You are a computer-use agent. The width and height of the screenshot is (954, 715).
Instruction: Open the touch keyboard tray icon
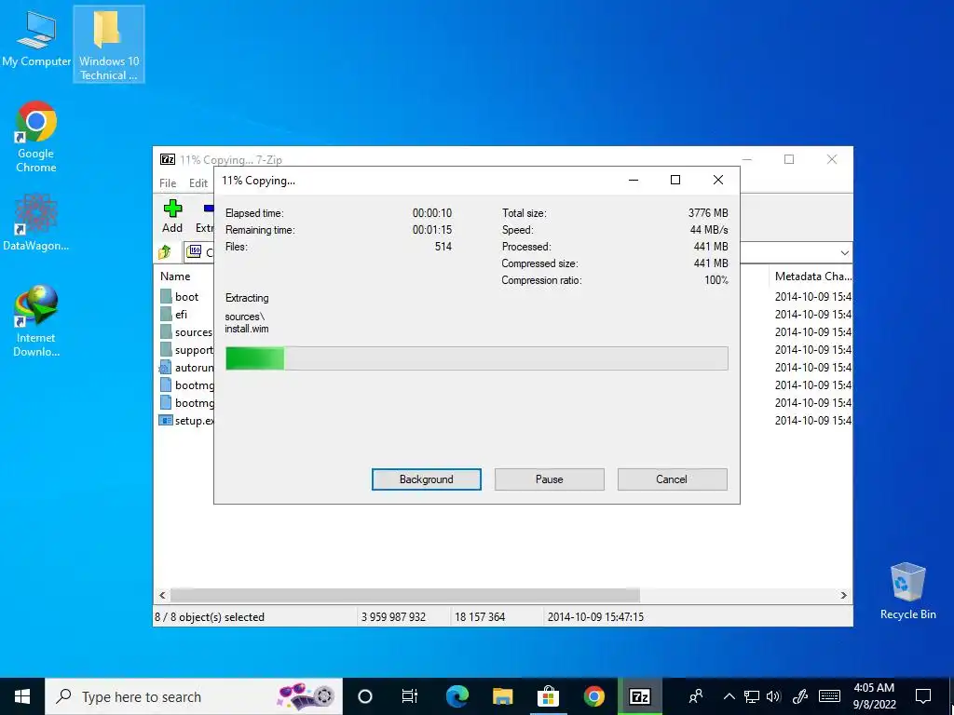tap(829, 696)
